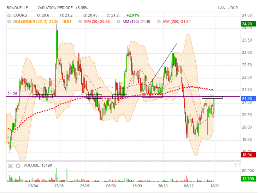Image resolution: width=260 pixels, height=193 pixels.
Task: Click the 06/04 date axis label
Action: pos(33,186)
